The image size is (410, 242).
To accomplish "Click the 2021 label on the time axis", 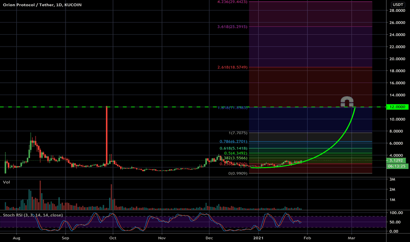I will (x=258, y=238).
